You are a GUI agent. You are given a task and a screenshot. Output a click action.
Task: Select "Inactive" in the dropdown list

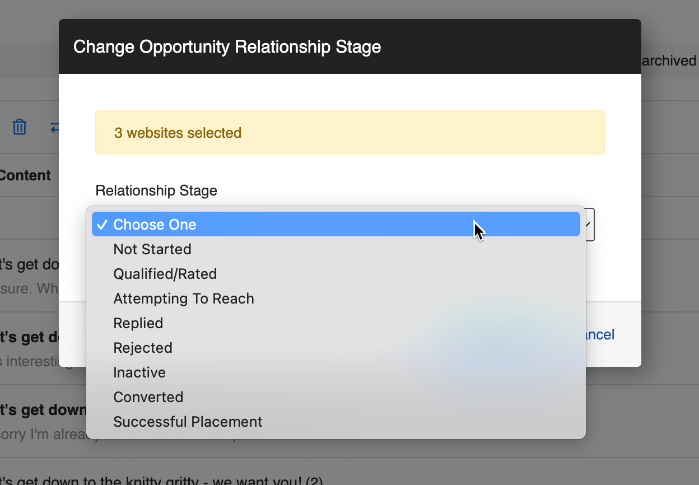click(139, 372)
